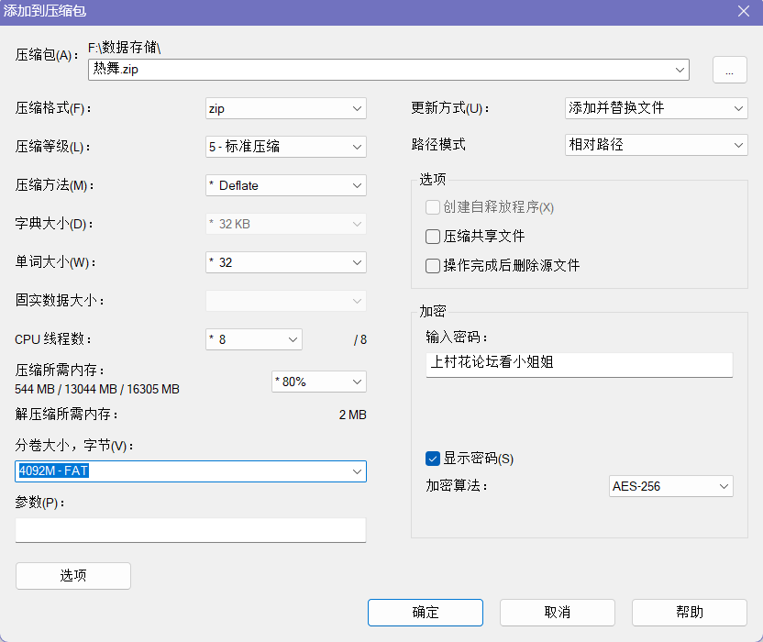Viewport: 763px width, 642px height.
Task: Click the 选项 options button
Action: tap(73, 576)
